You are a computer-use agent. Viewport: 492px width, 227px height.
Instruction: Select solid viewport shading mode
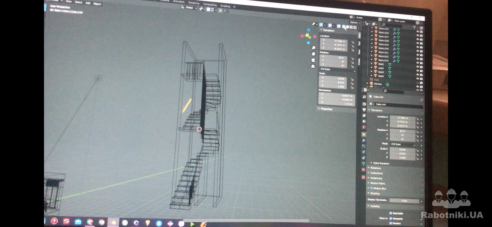[348, 27]
